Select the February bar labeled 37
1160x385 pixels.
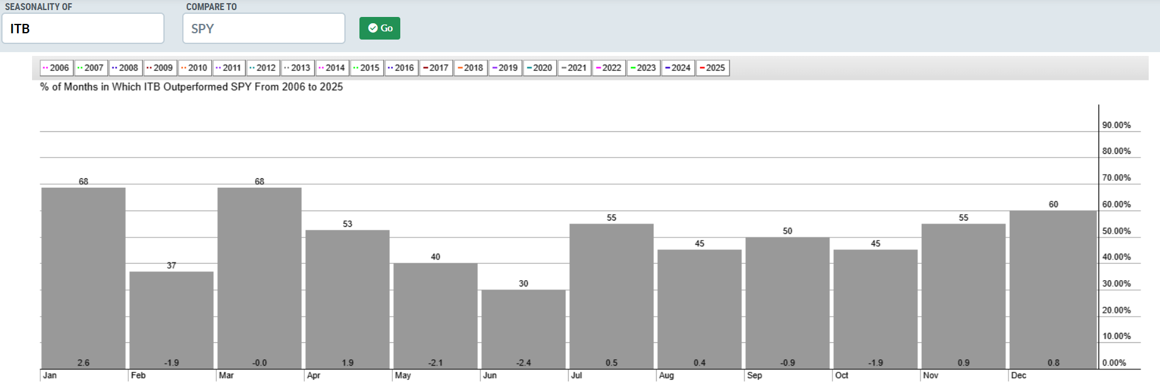click(172, 320)
